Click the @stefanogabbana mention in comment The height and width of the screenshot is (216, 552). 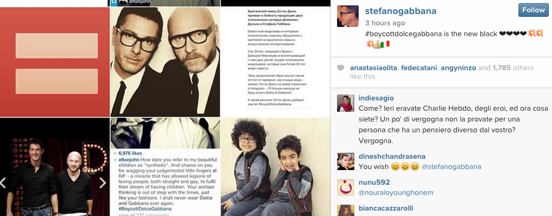tap(451, 167)
